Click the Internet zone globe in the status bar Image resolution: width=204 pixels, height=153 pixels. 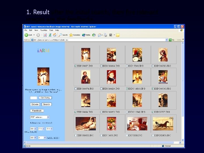coord(163,146)
